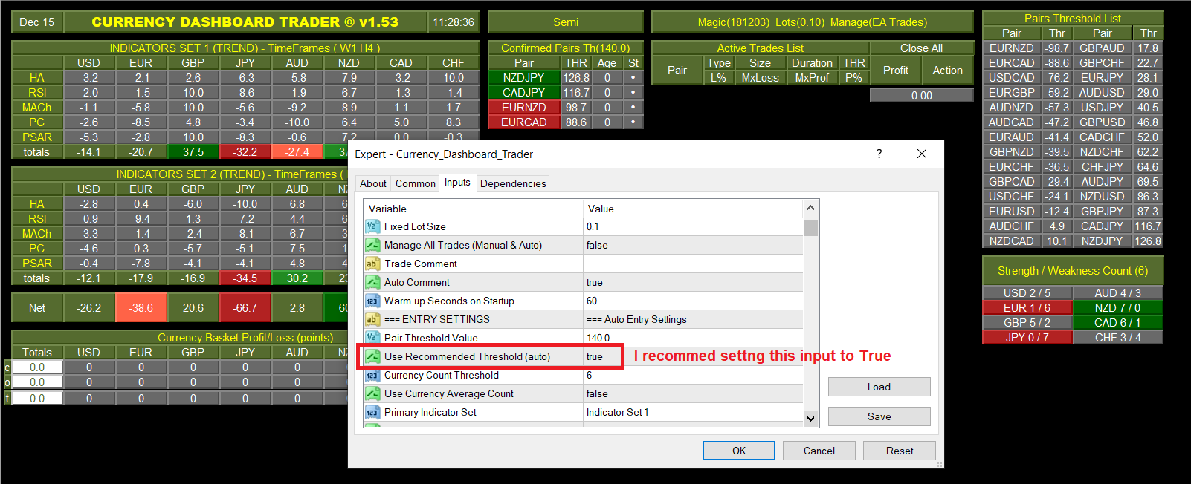This screenshot has width=1191, height=484.
Task: Select the Inputs tab
Action: [x=457, y=182]
